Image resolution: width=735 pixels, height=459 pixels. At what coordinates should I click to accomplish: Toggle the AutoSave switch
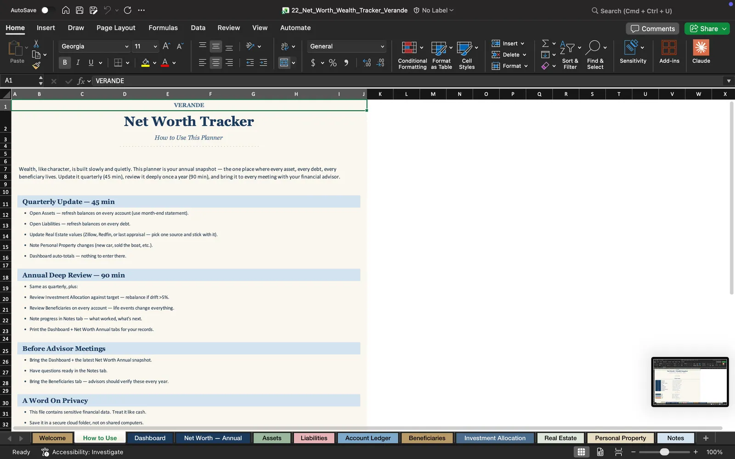(x=48, y=10)
